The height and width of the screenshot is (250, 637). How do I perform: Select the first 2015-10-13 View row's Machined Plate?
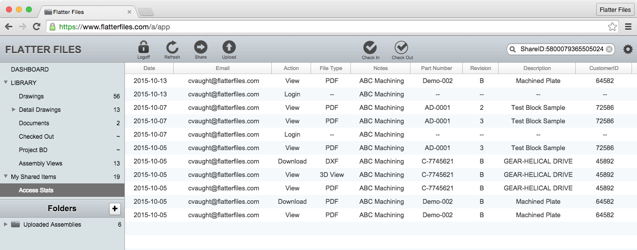click(x=538, y=81)
